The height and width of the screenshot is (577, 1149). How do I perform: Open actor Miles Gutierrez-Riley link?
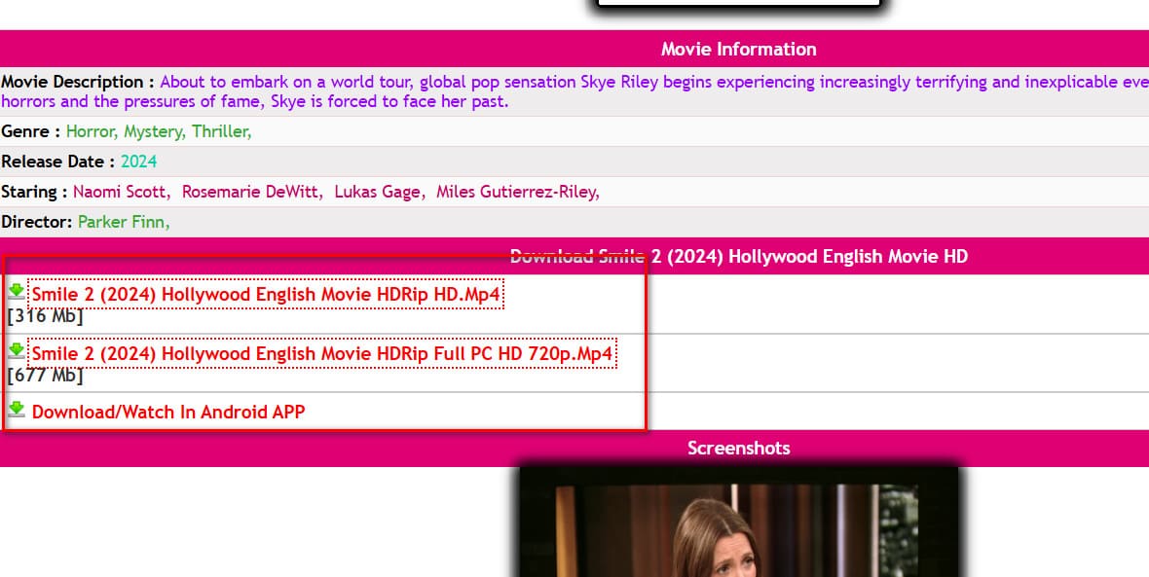pyautogui.click(x=517, y=192)
